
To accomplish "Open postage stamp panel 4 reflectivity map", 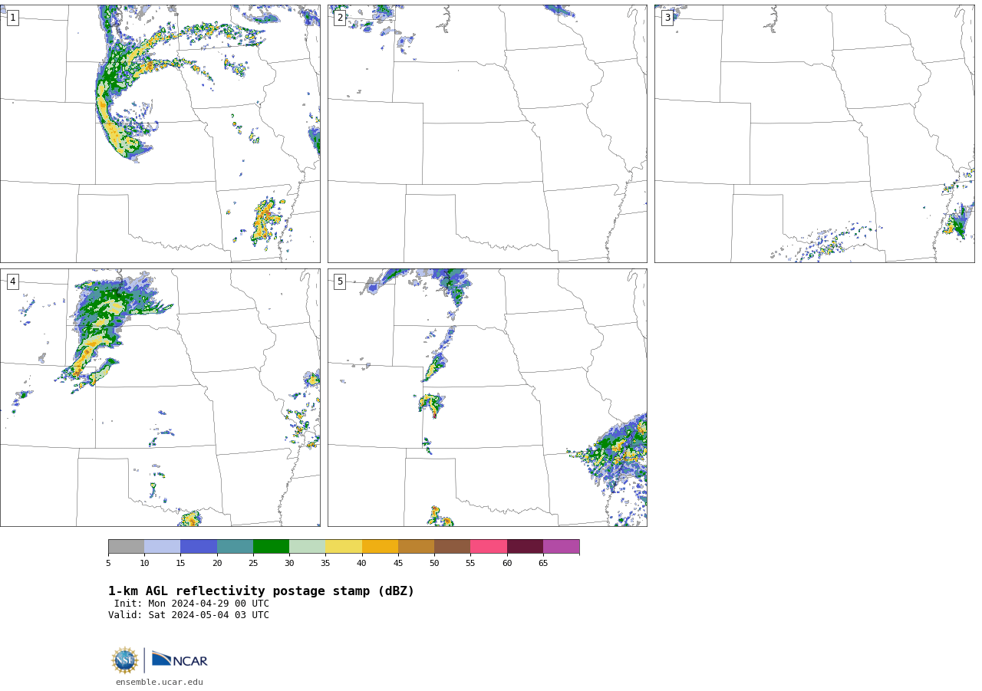I will coord(160,397).
